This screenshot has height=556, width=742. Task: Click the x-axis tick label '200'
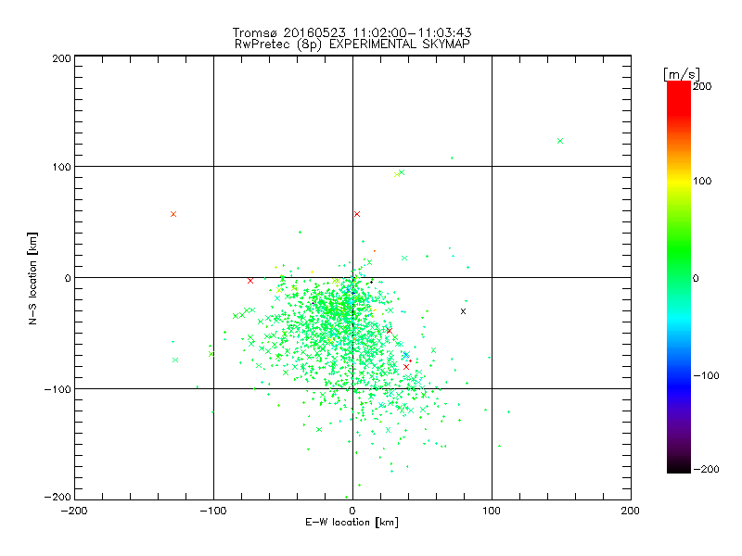[x=631, y=511]
